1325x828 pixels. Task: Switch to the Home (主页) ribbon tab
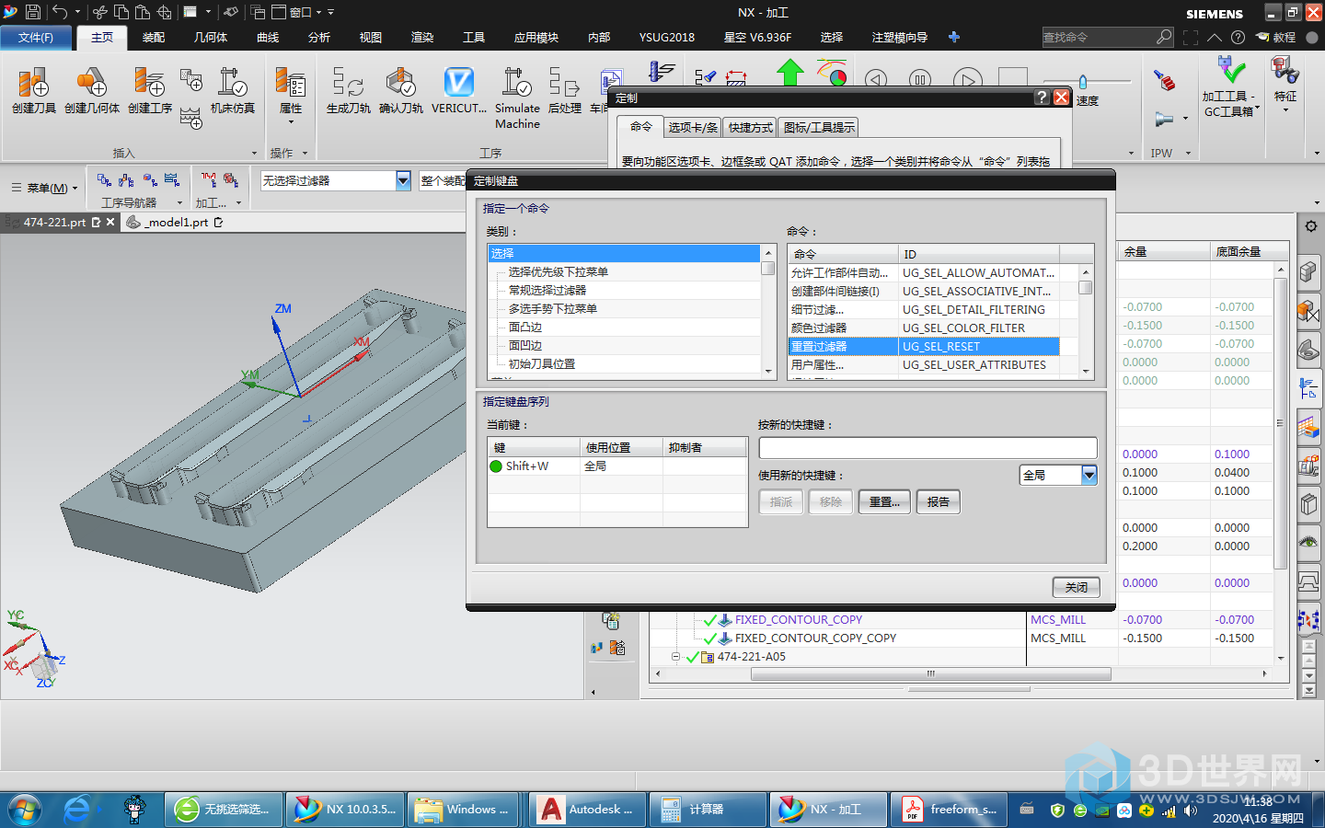pyautogui.click(x=102, y=38)
